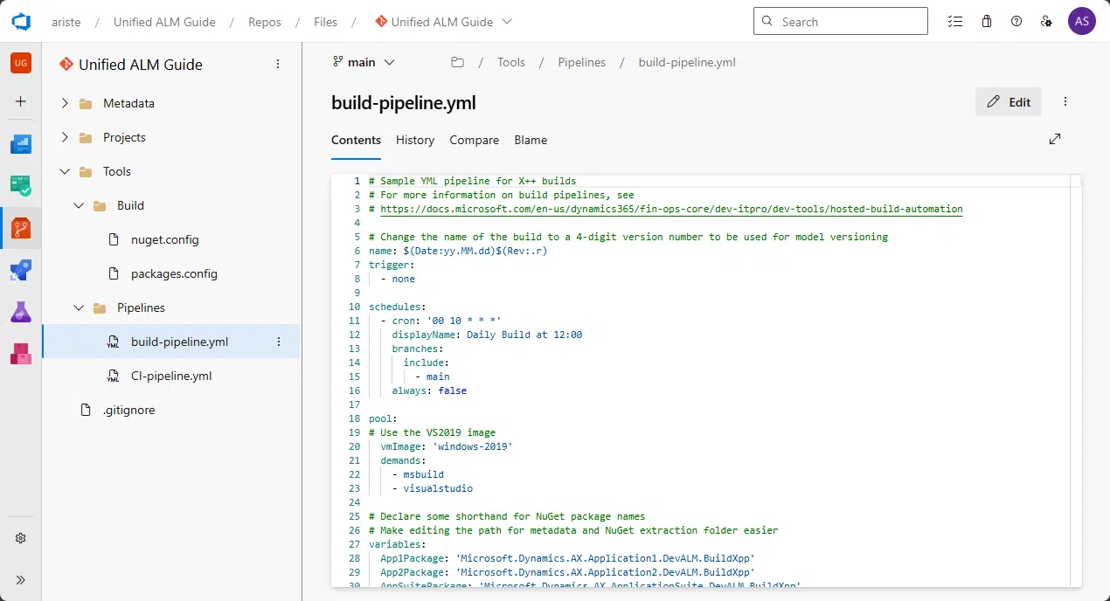Viewport: 1110px width, 601px height.
Task: Open the AS avatar profile menu
Action: [x=1081, y=21]
